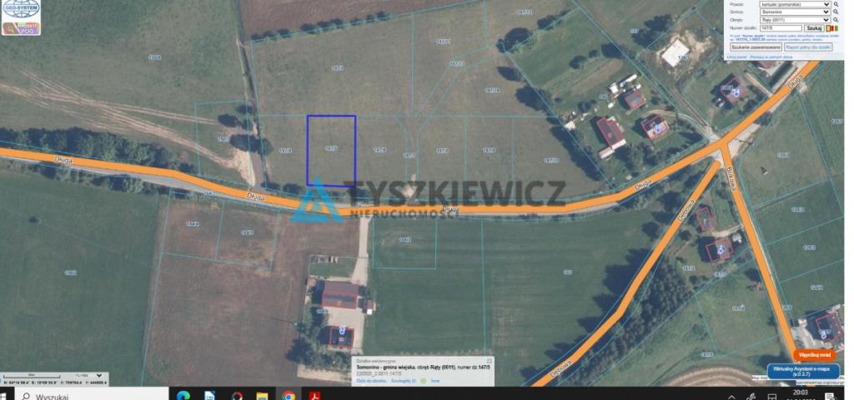Open the notification center icon
854x400 pixels.
point(831,396)
